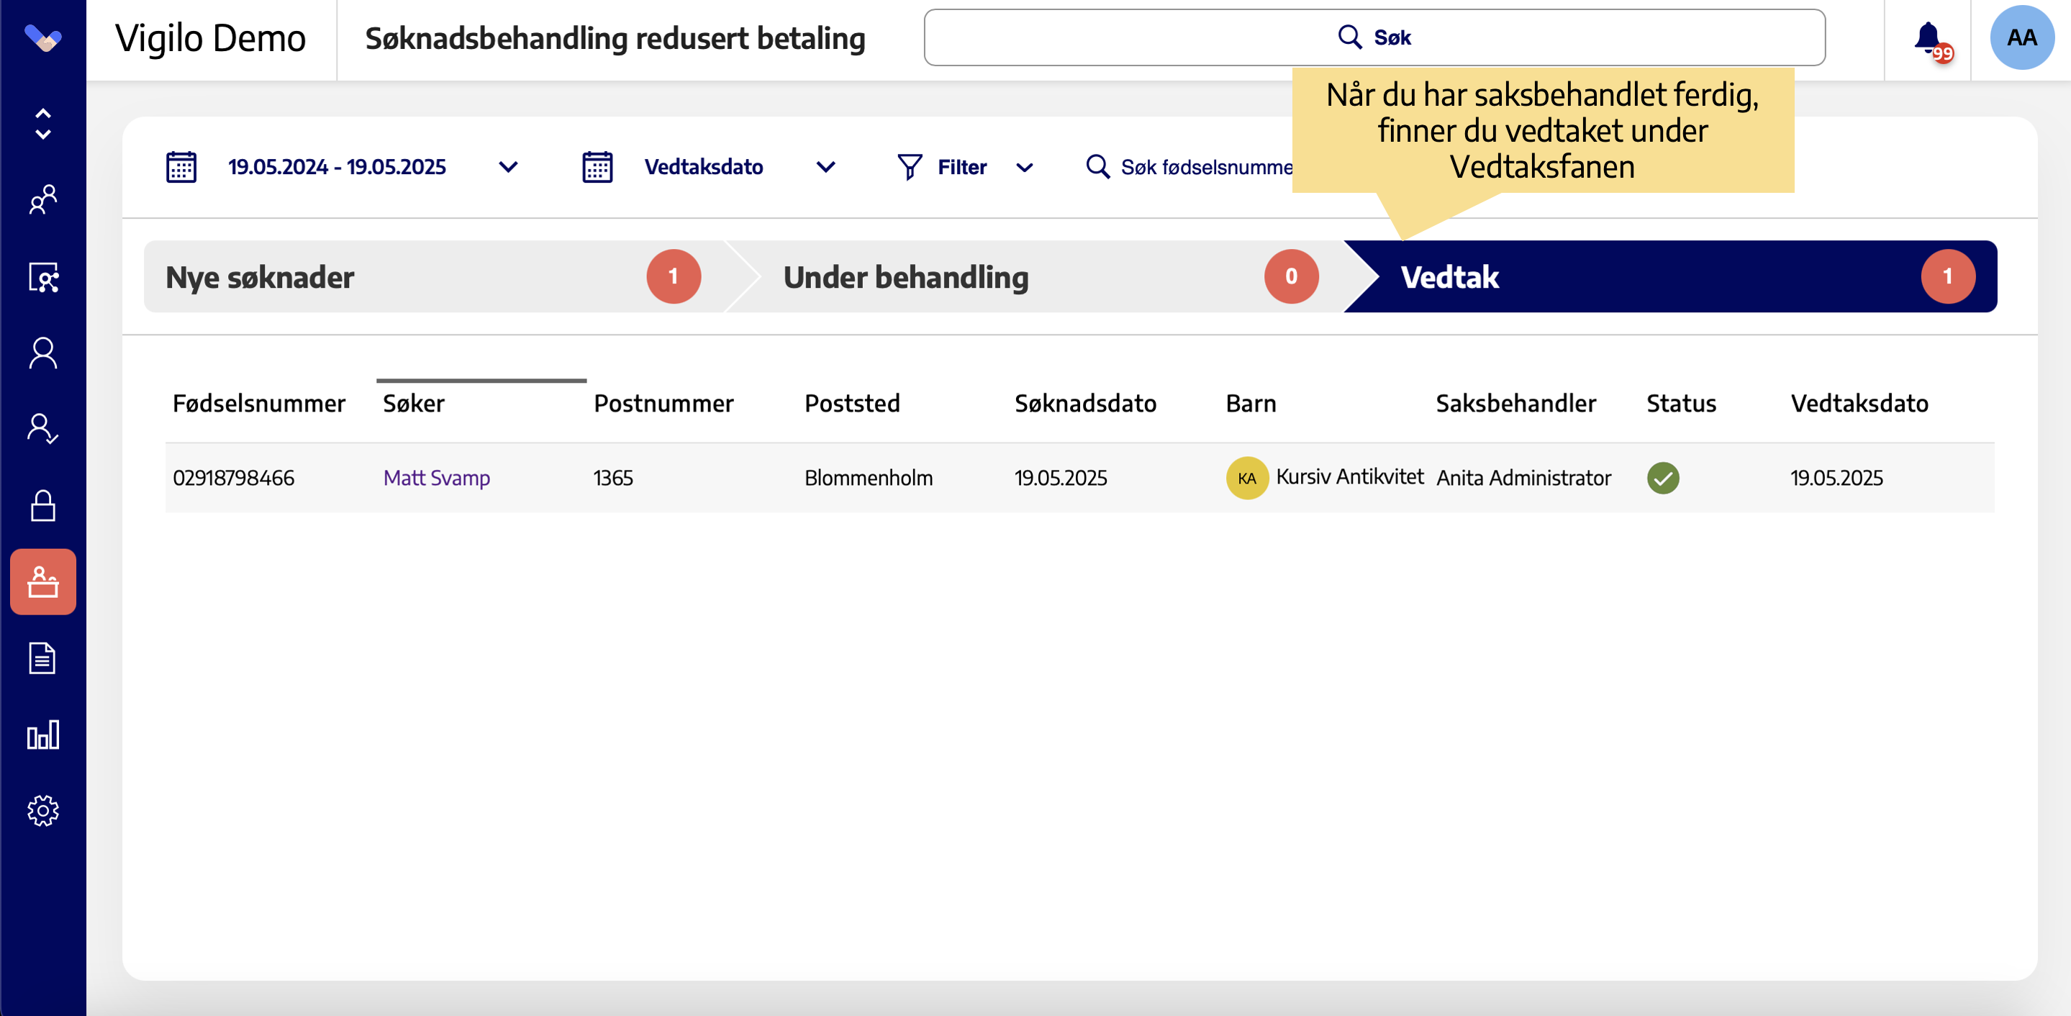Open the Vedtaksdato date type dropdown
2071x1016 pixels.
[740, 167]
